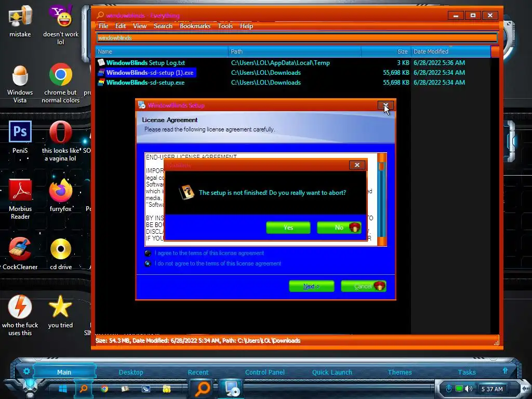Click the Everything search input field

coord(297,38)
